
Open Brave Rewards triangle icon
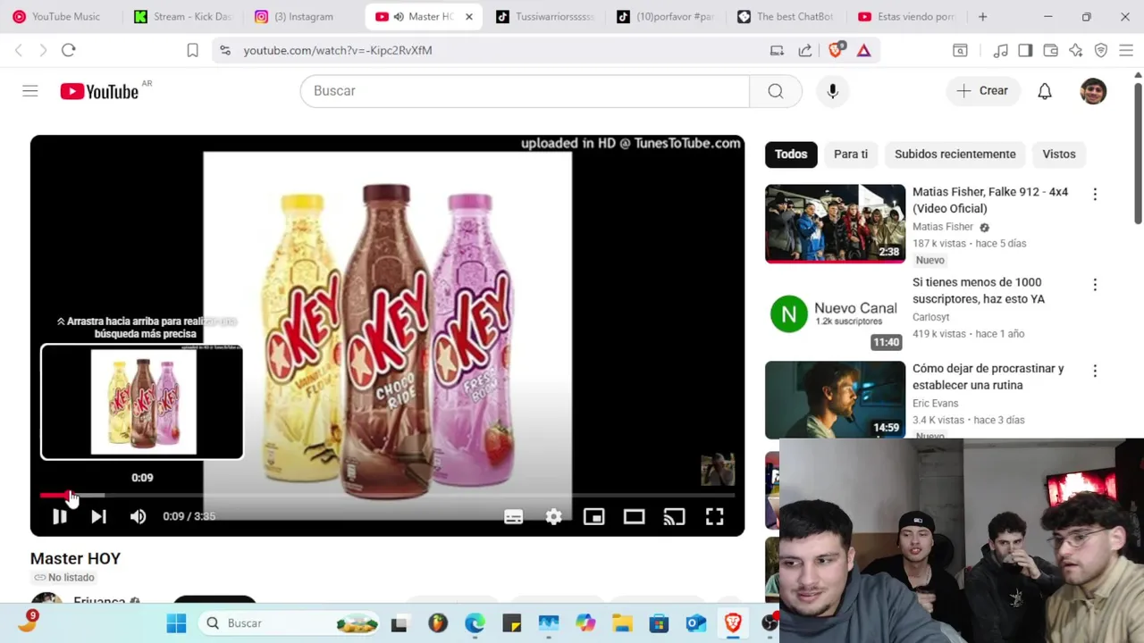863,51
